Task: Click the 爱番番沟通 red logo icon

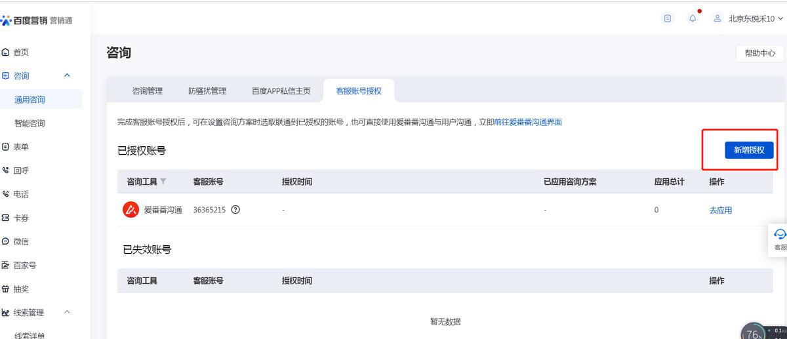Action: coord(131,210)
